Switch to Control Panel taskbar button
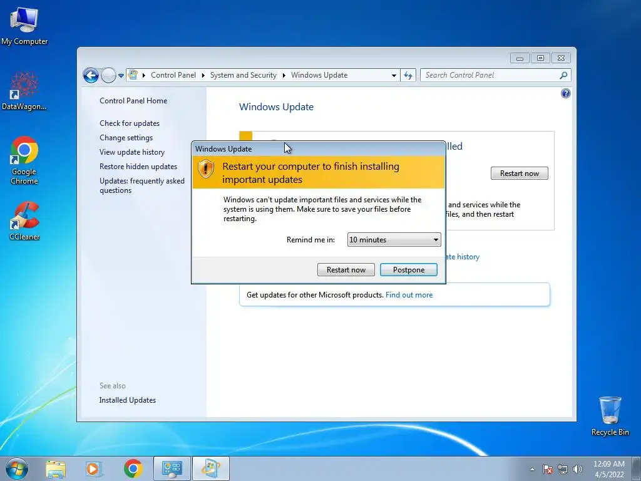641x481 pixels. (x=172, y=468)
